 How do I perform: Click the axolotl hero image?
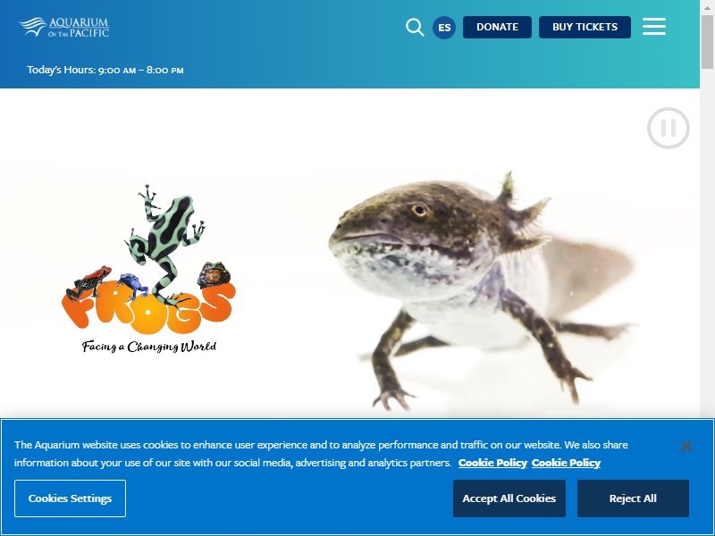pos(481,292)
